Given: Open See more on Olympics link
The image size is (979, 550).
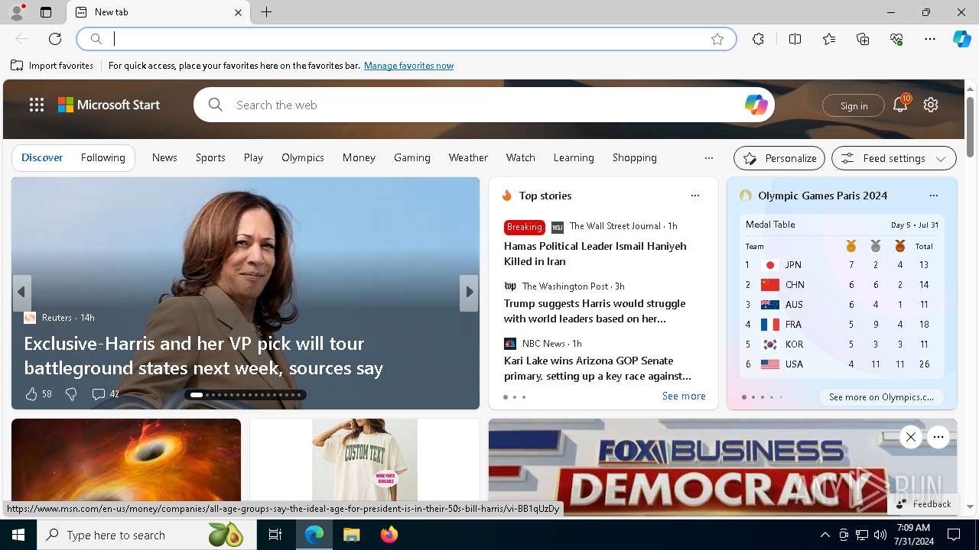Looking at the screenshot, I should pos(881,397).
